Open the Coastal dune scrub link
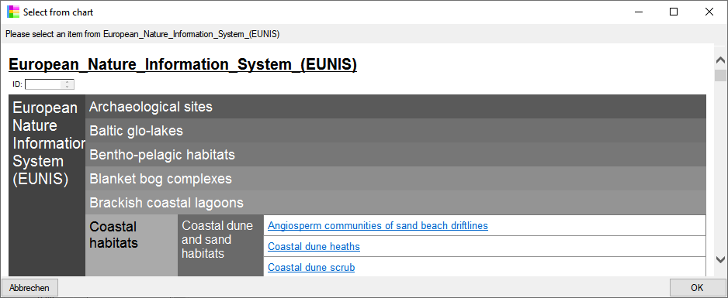Image resolution: width=728 pixels, height=298 pixels. 311,268
